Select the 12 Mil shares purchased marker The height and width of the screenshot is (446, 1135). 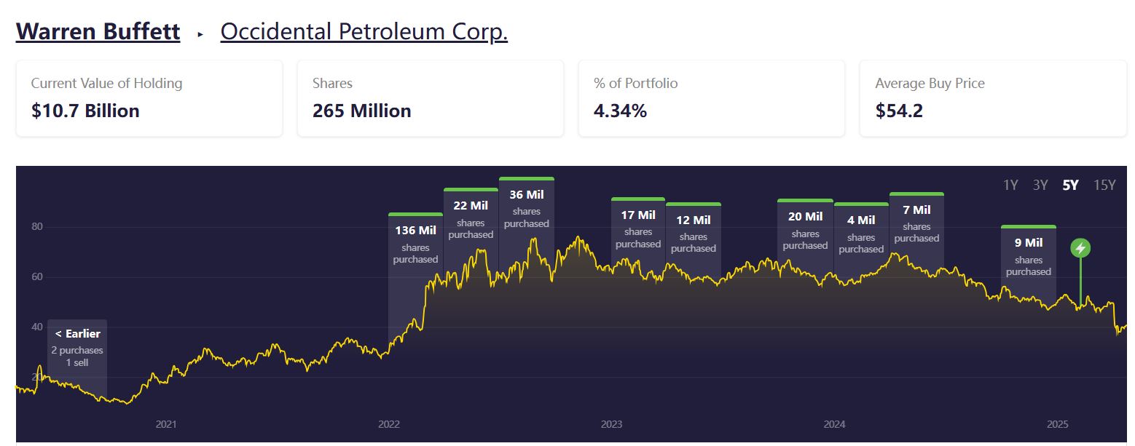693,233
